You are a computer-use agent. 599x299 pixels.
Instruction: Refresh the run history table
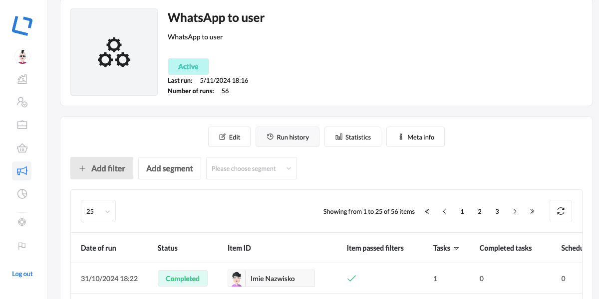coord(561,211)
